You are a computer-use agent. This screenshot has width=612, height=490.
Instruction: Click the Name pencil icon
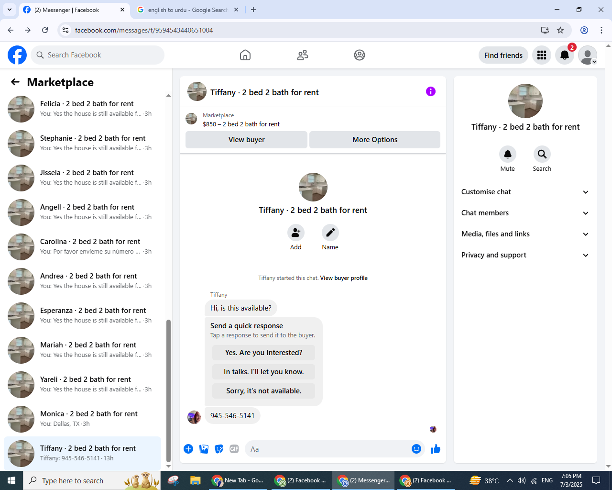point(330,233)
